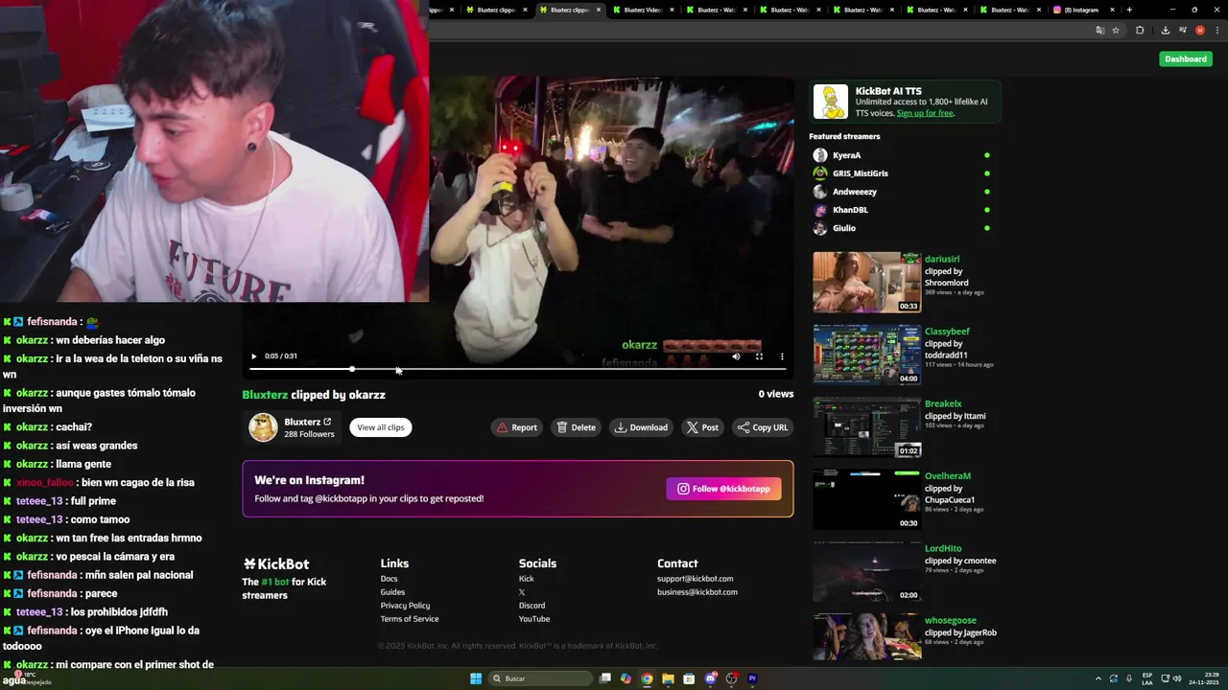
Task: Open the whosegoose clip thumbnail
Action: [x=866, y=636]
